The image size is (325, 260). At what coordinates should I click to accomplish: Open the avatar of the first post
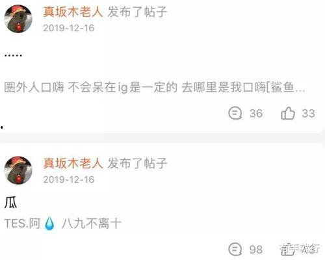click(18, 19)
